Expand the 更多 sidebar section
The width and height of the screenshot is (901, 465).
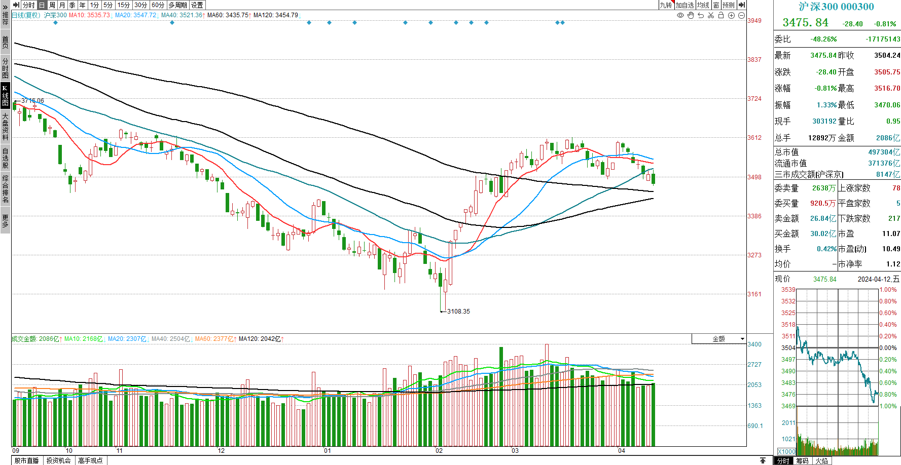(x=5, y=221)
